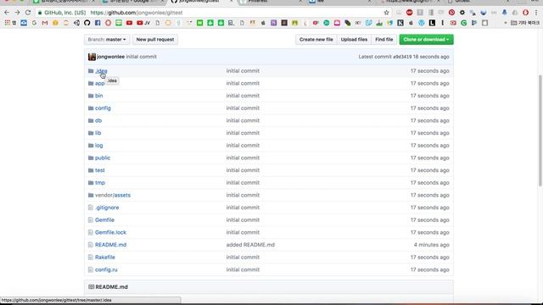This screenshot has height=305, width=543.
Task: Reload the page with the refresh icon
Action: [28, 13]
